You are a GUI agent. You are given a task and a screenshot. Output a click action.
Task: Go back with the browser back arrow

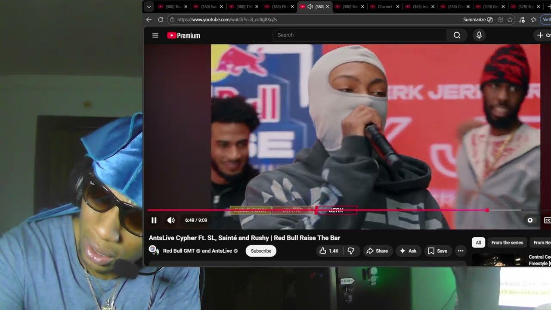149,19
